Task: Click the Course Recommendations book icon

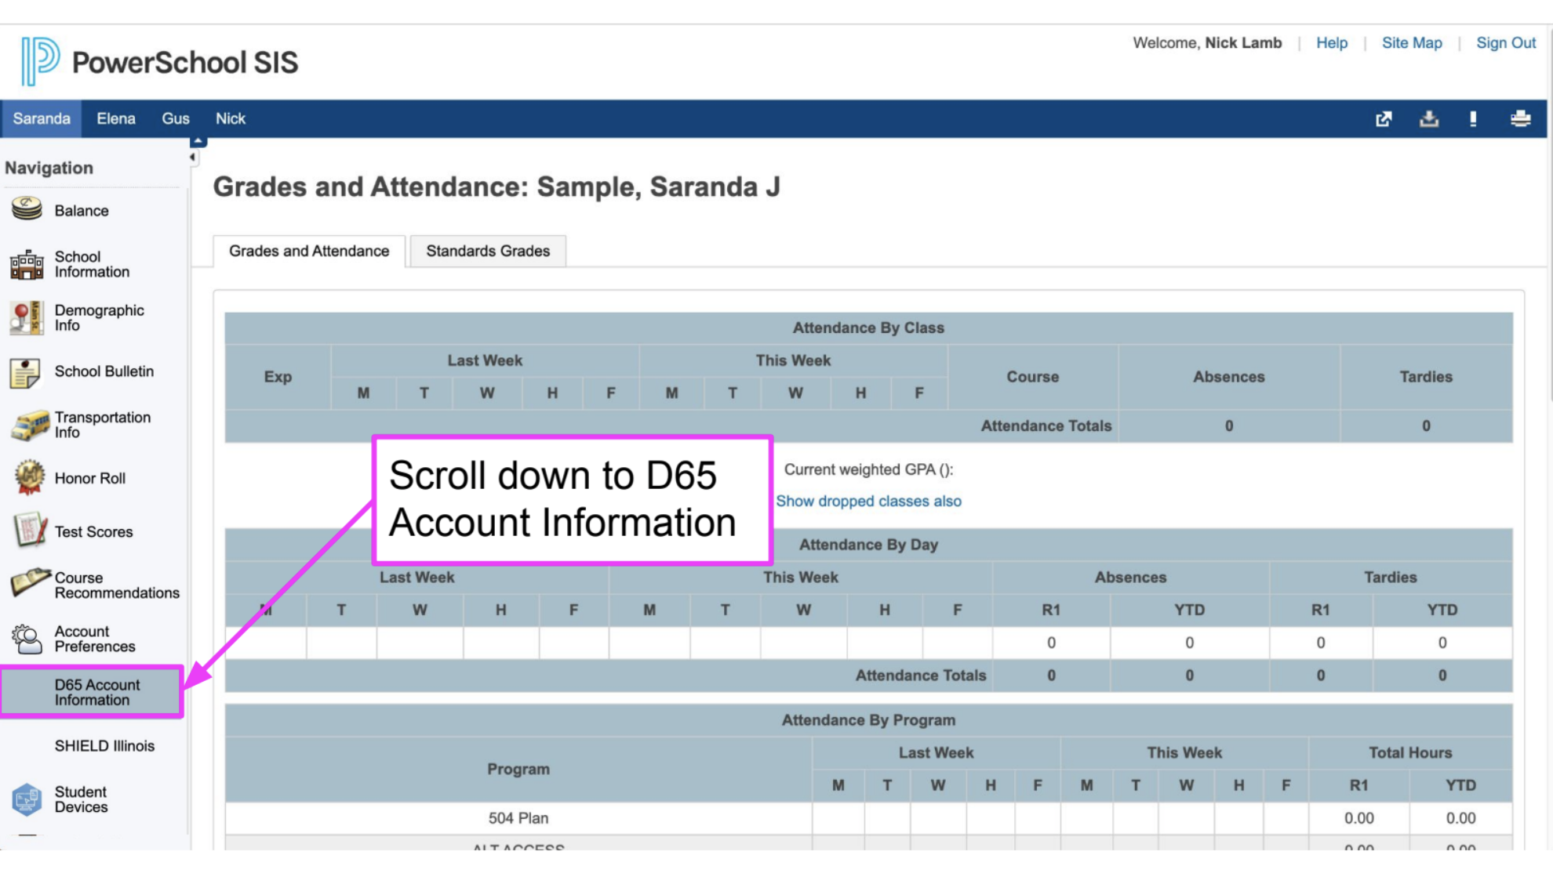Action: pos(30,584)
